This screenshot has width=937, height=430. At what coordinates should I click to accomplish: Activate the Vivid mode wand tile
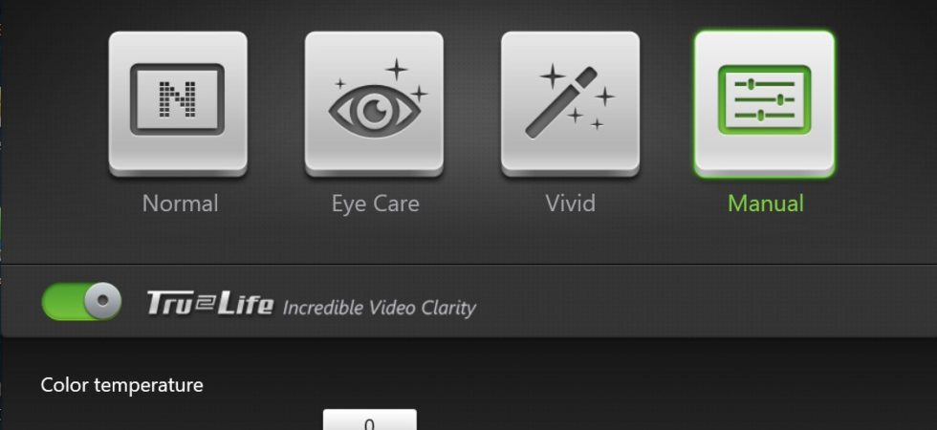(570, 104)
